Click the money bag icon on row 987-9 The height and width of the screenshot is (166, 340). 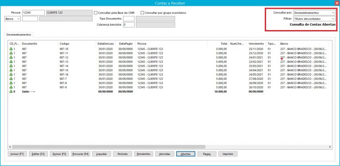click(x=11, y=87)
